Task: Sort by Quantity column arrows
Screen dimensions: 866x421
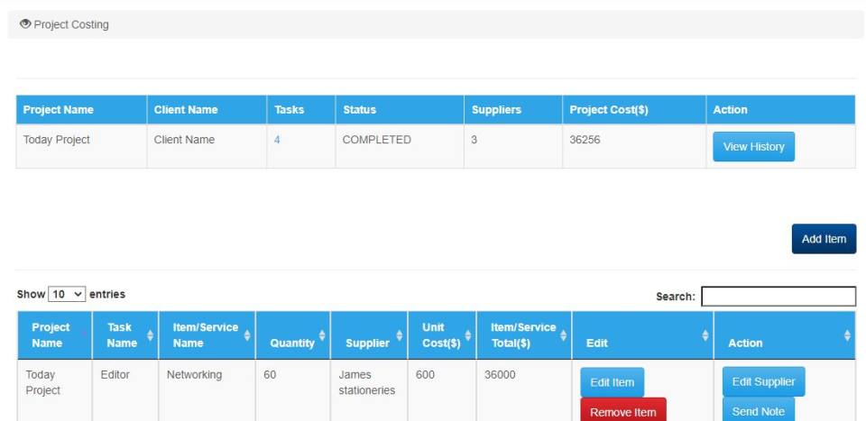Action: [x=322, y=335]
